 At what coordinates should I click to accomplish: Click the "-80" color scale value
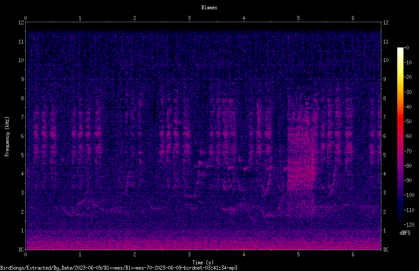point(408,166)
